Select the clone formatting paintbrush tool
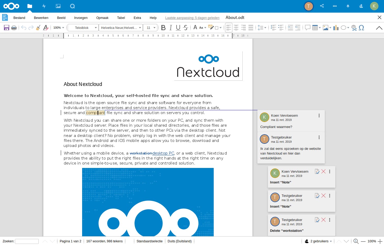384x246 pixels. [x=38, y=28]
